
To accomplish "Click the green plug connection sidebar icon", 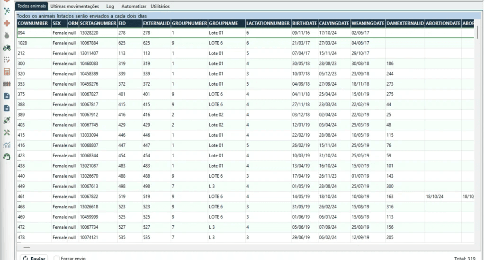I will tap(7, 120).
